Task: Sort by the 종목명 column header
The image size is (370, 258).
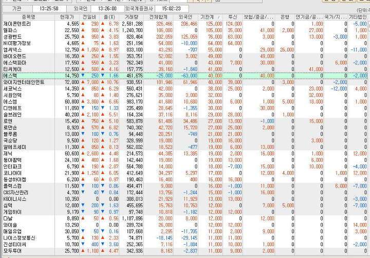Action: [29, 17]
